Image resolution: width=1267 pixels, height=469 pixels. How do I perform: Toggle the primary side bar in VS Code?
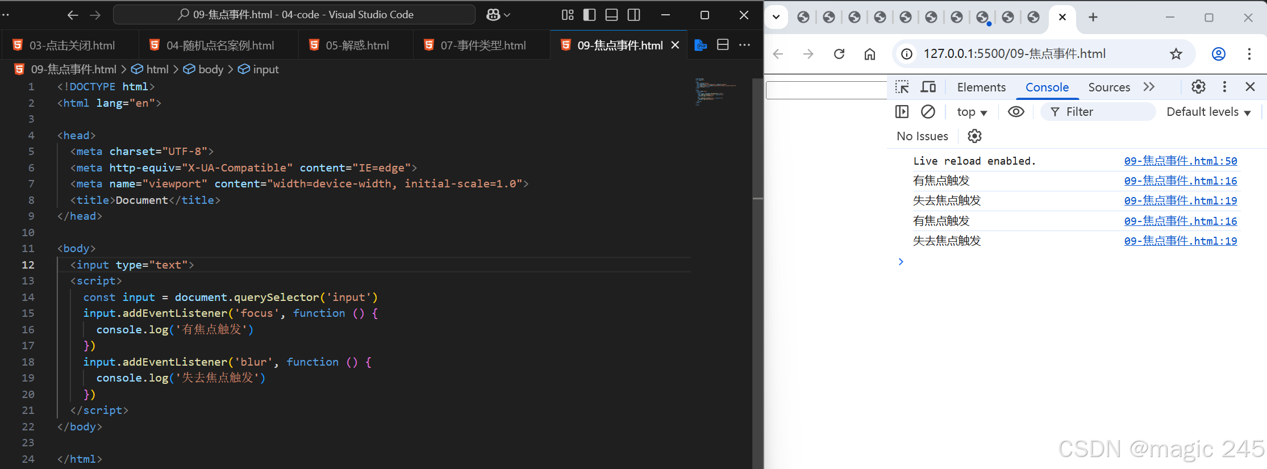click(x=590, y=15)
